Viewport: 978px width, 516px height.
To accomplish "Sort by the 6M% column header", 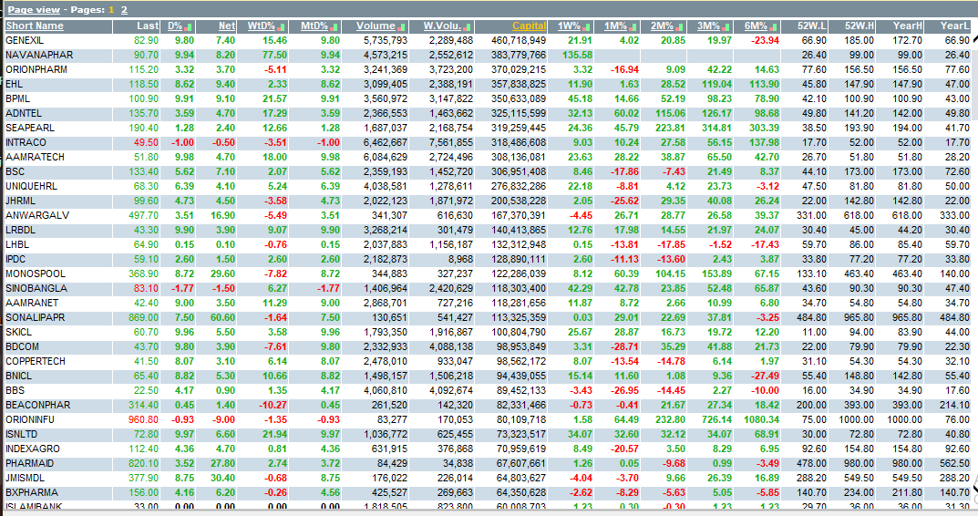I will [756, 26].
